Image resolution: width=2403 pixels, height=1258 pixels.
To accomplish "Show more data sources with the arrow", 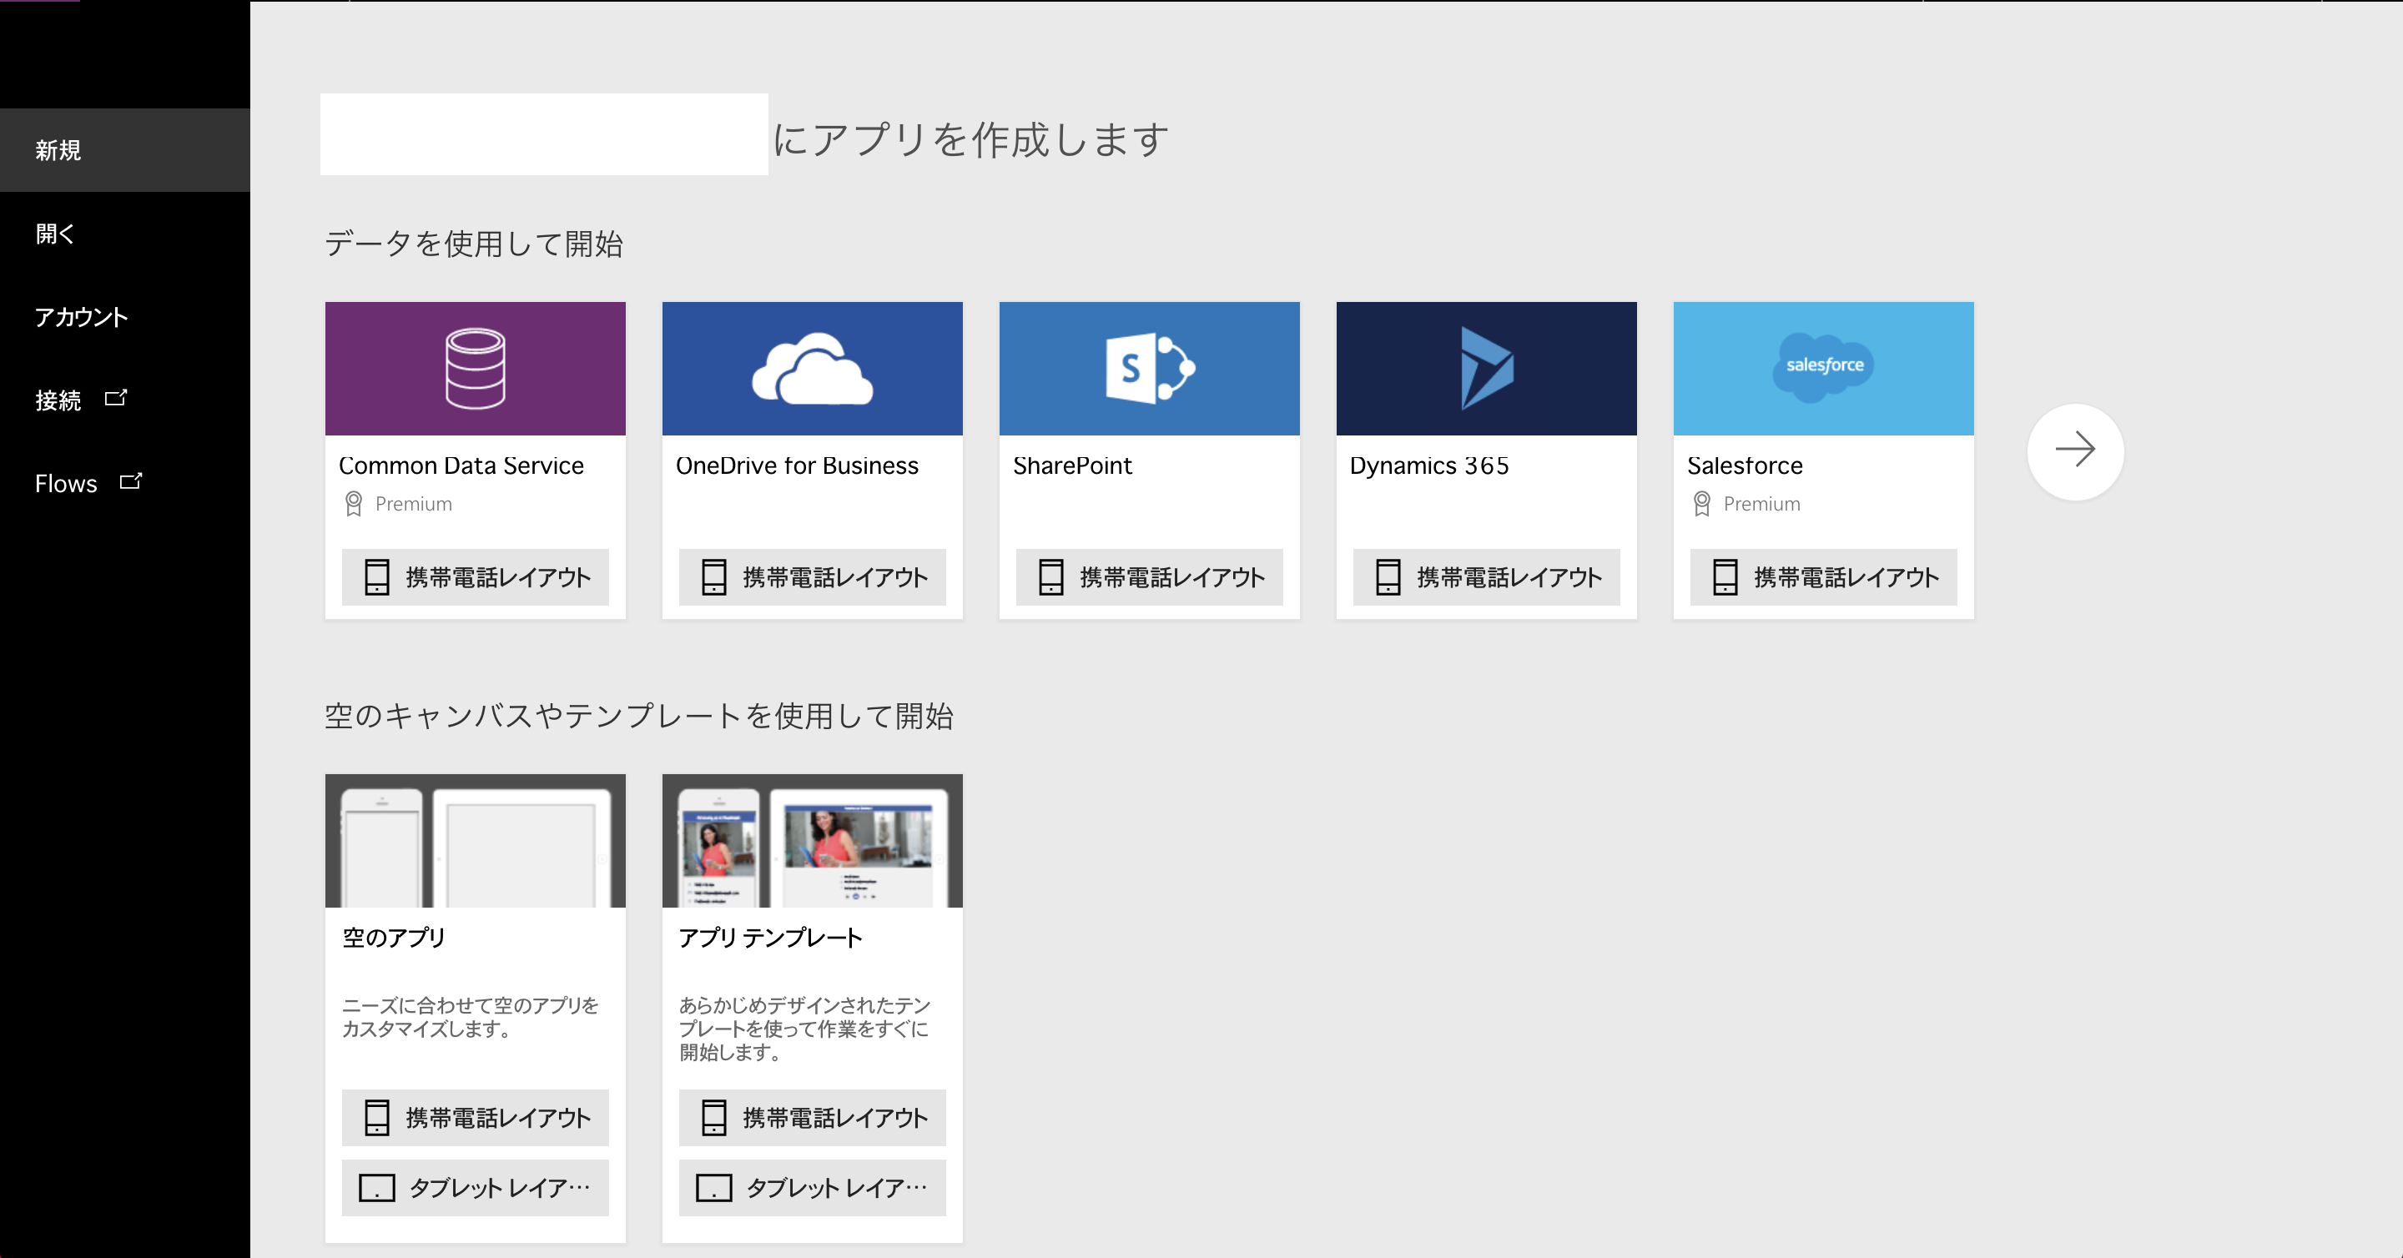I will click(x=2074, y=451).
